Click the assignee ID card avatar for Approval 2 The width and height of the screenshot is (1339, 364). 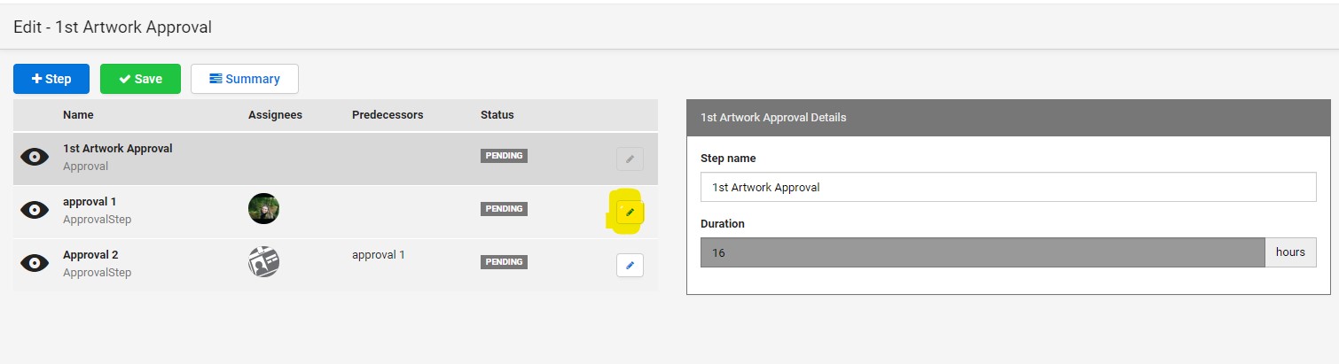(263, 262)
